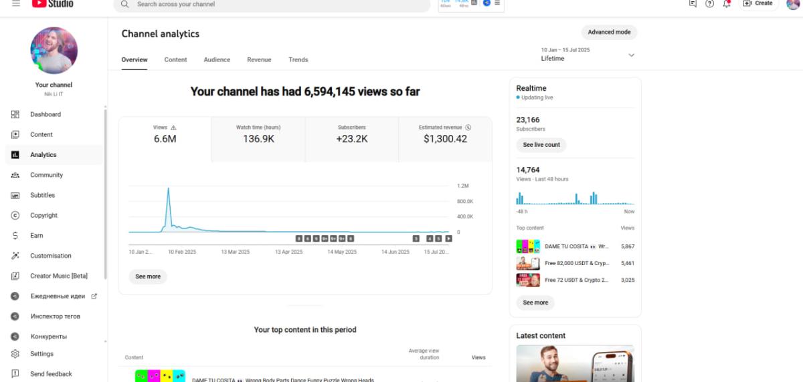This screenshot has height=382, width=803.
Task: Click the Create button
Action: pyautogui.click(x=758, y=3)
